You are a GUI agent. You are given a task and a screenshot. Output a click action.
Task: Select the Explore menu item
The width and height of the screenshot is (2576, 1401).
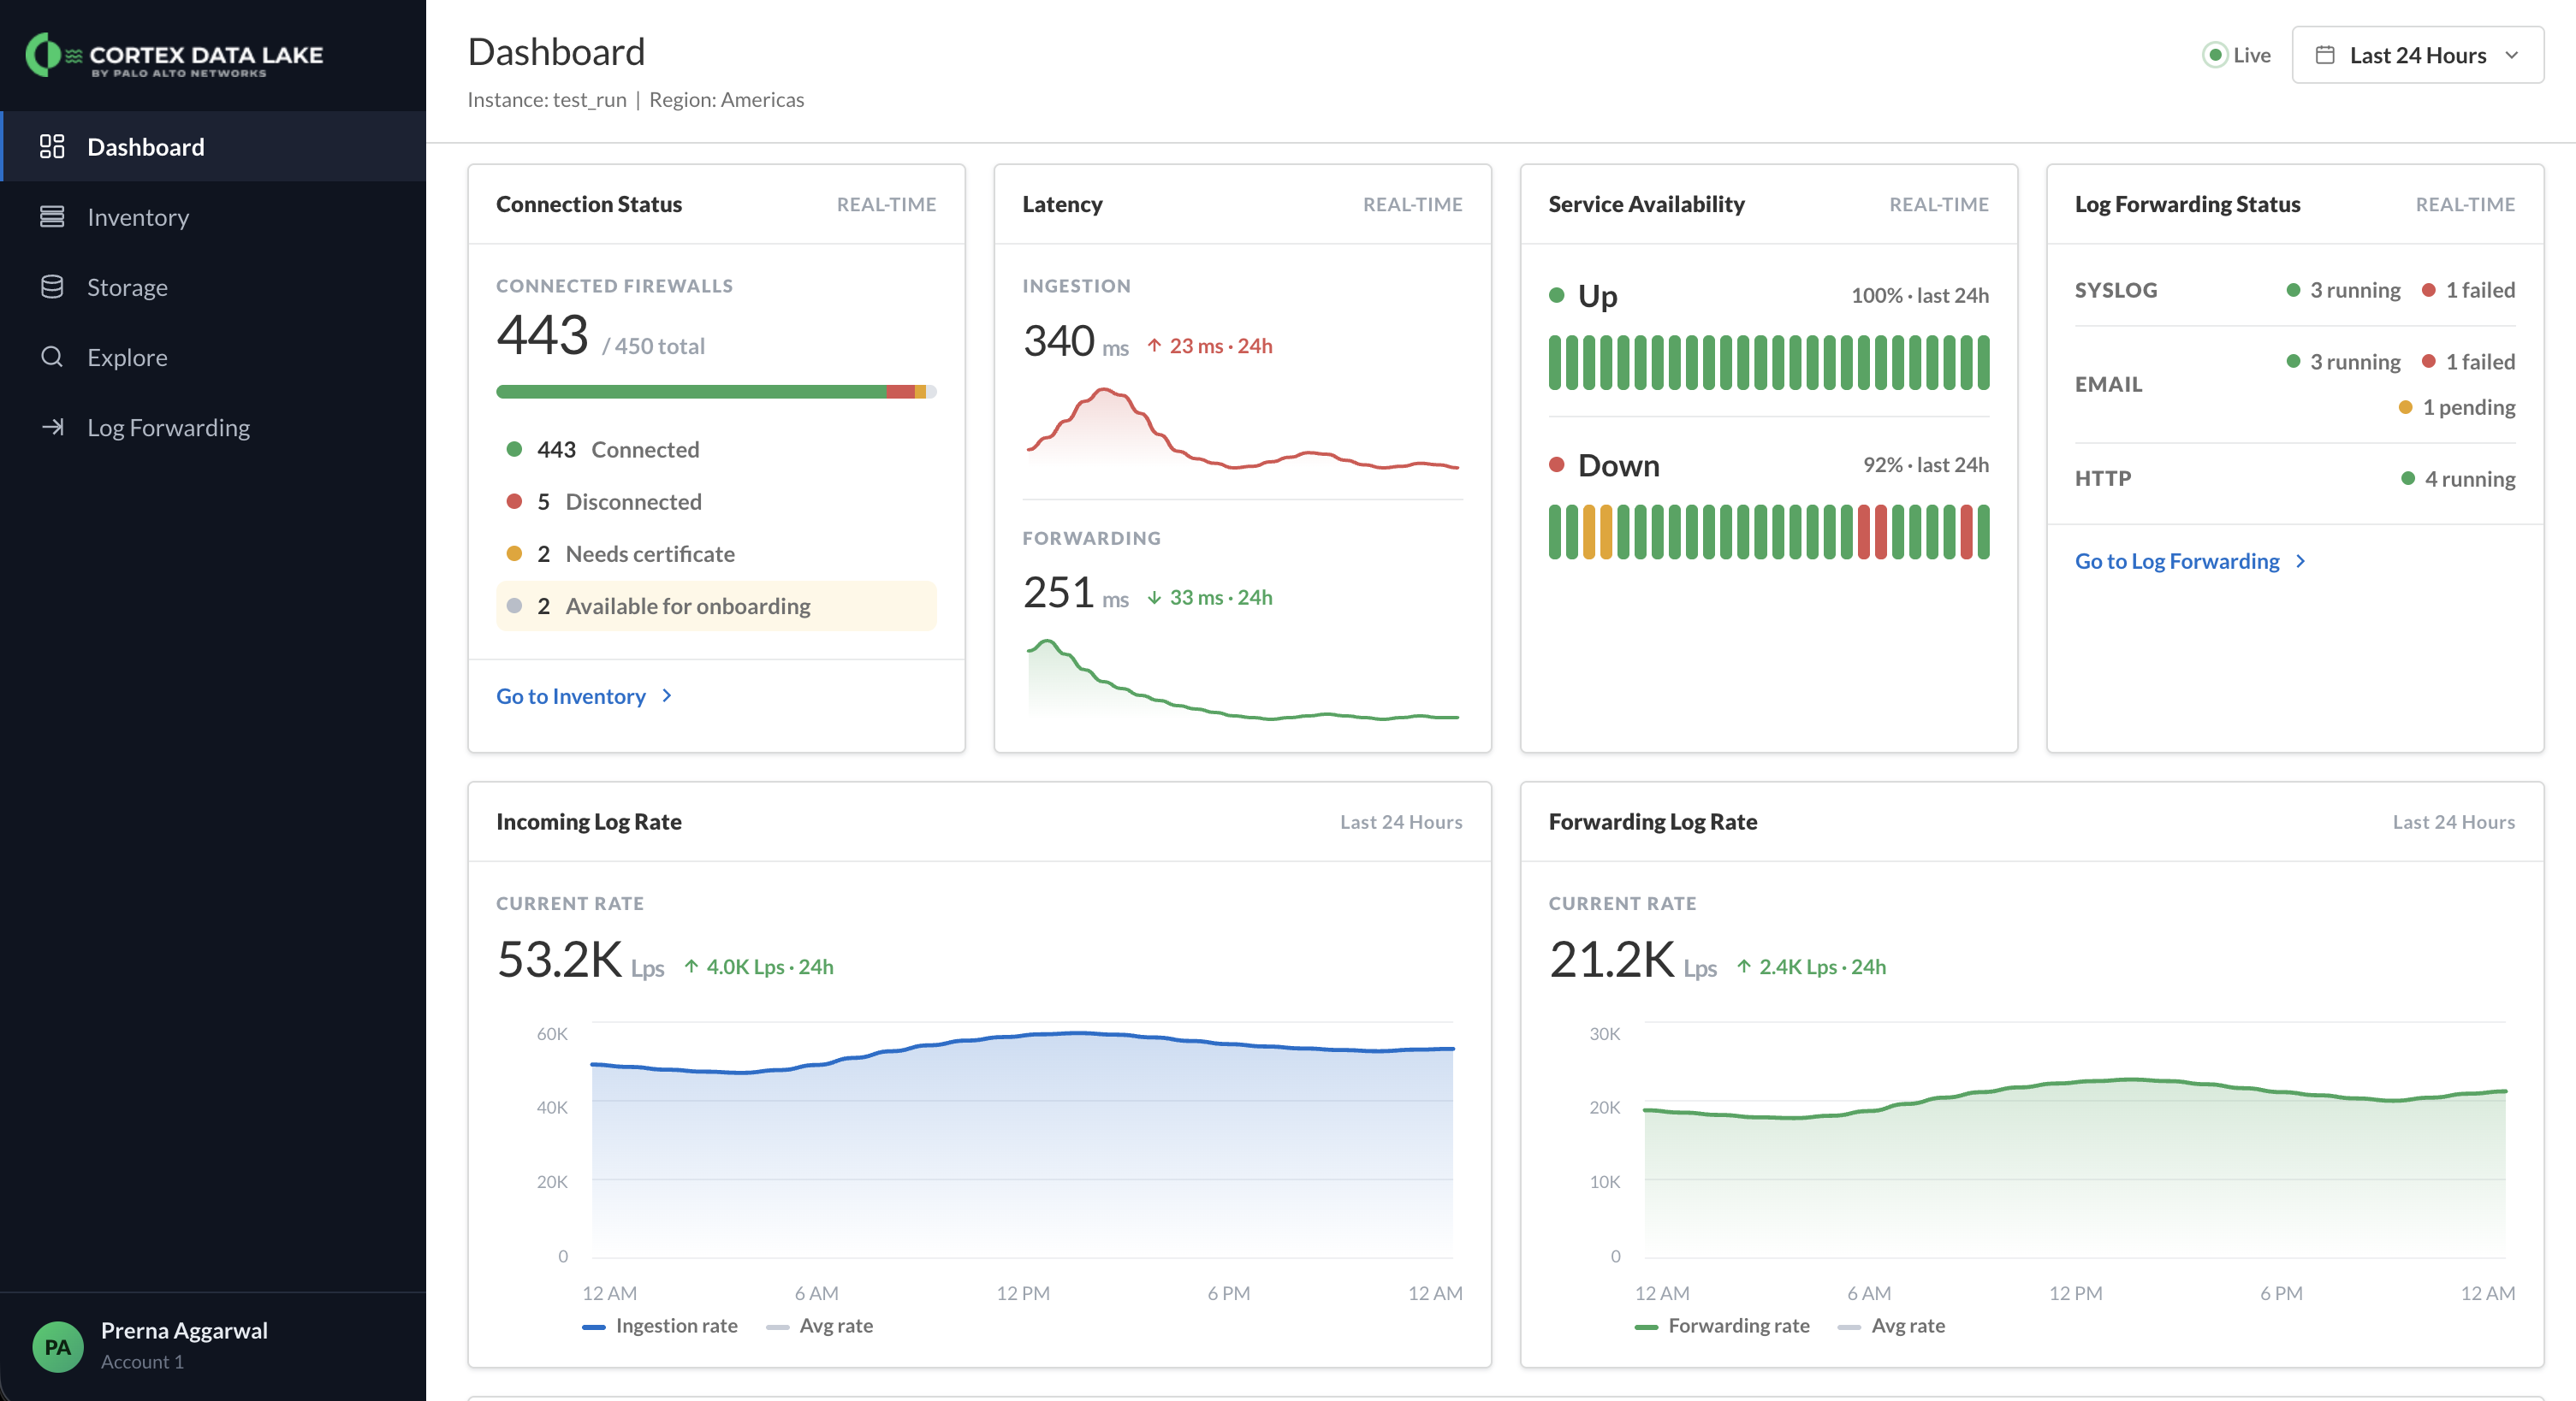click(213, 357)
